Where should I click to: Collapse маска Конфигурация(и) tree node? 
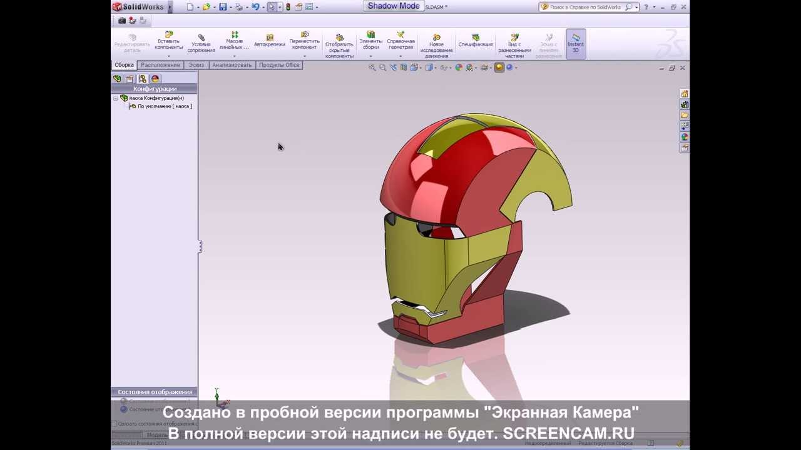[x=115, y=98]
